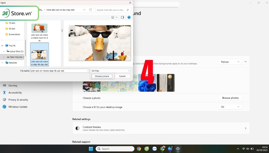The width and height of the screenshot is (269, 153).
Task: Click the File name input field
Action: (59, 71)
